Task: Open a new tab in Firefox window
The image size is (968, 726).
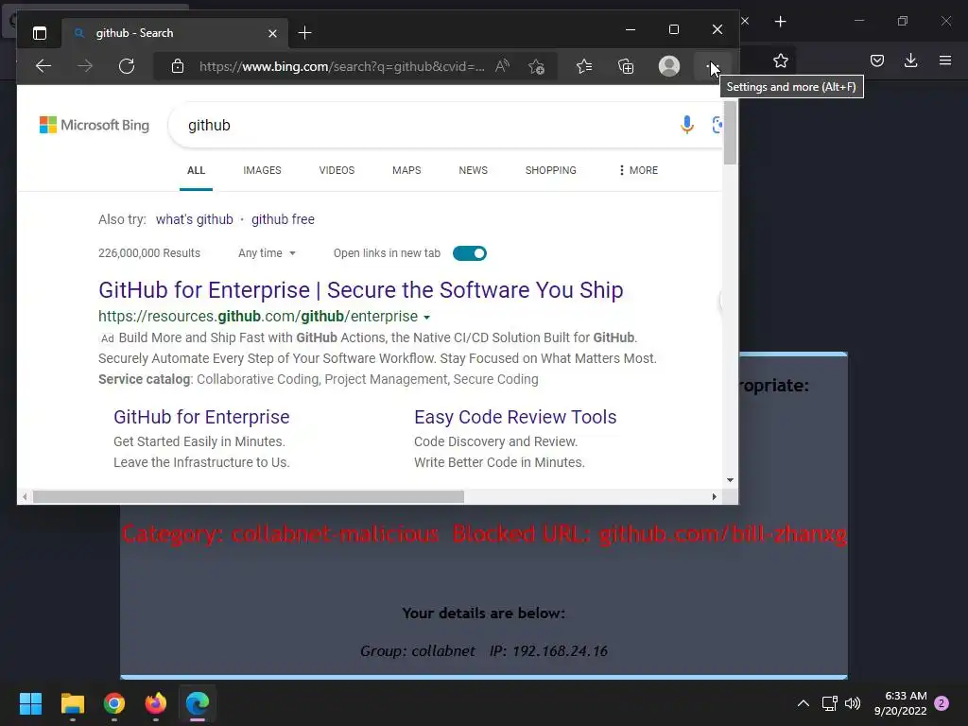Action: pyautogui.click(x=780, y=22)
